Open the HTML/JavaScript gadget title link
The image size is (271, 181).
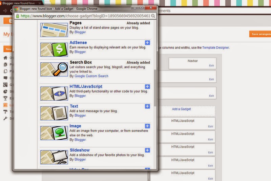pos(86,86)
